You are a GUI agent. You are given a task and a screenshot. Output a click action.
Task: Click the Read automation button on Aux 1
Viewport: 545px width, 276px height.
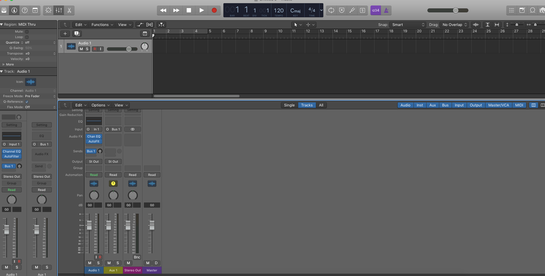113,175
